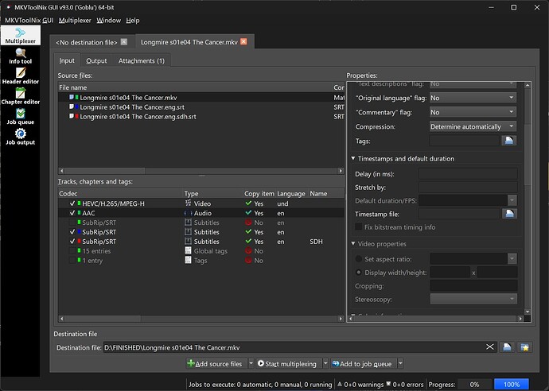
Task: Click Add to job queue button
Action: [x=364, y=364]
